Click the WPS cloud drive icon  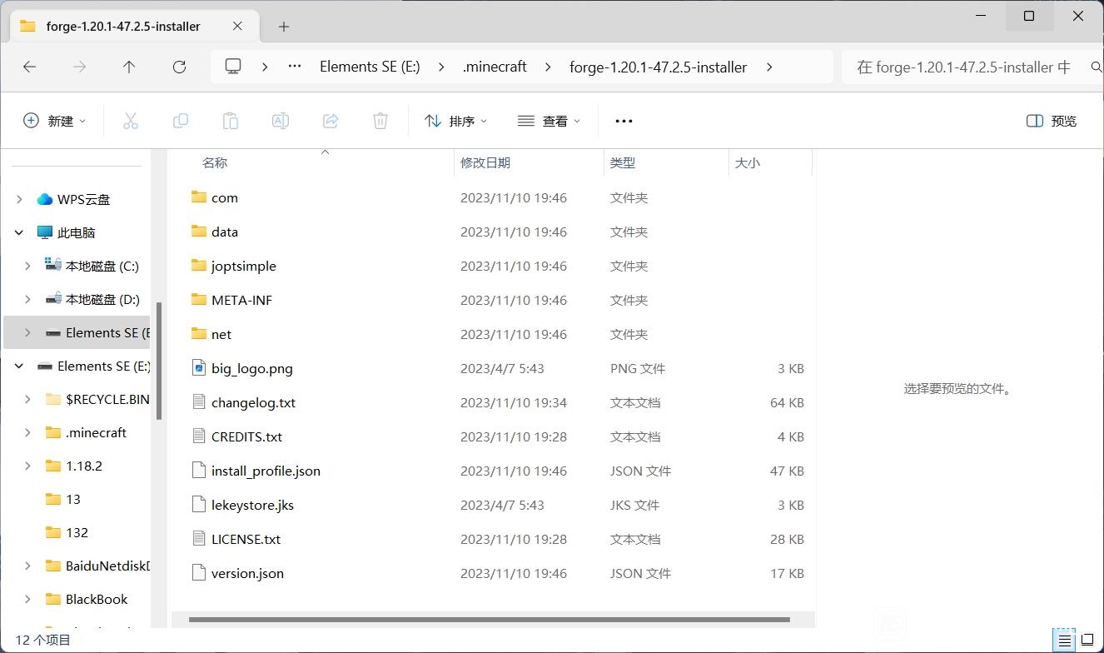[45, 199]
